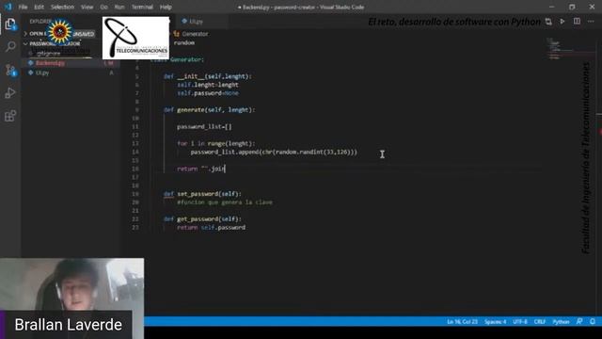Open the Search view in activity bar
602x339 pixels.
coord(10,47)
